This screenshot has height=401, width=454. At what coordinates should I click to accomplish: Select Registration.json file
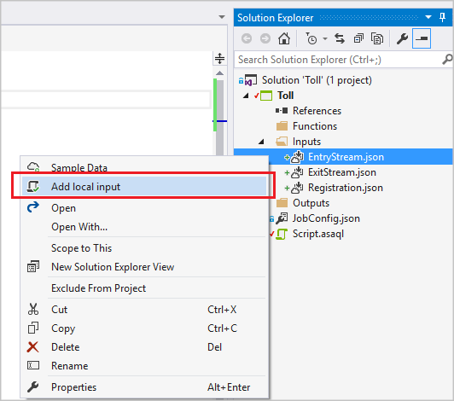[346, 188]
